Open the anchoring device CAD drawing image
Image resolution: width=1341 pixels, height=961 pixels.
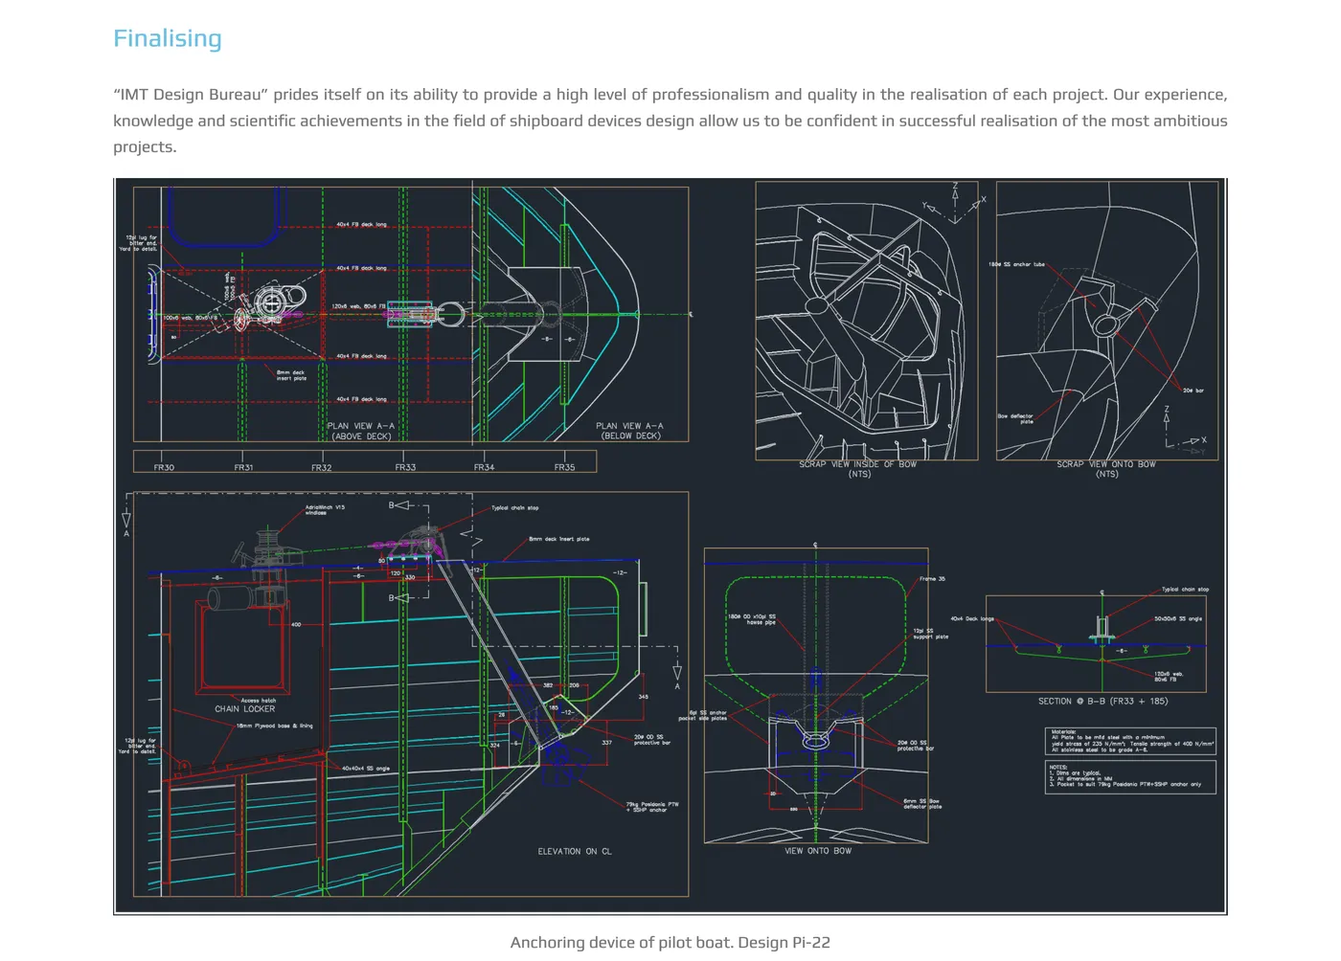670,546
